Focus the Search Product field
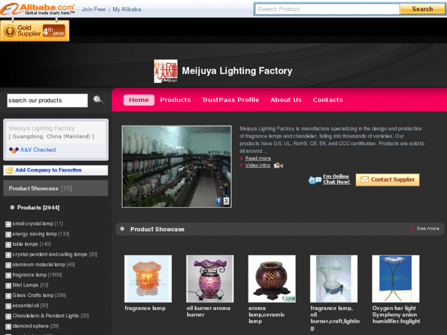447x335 pixels. pyautogui.click(x=327, y=9)
